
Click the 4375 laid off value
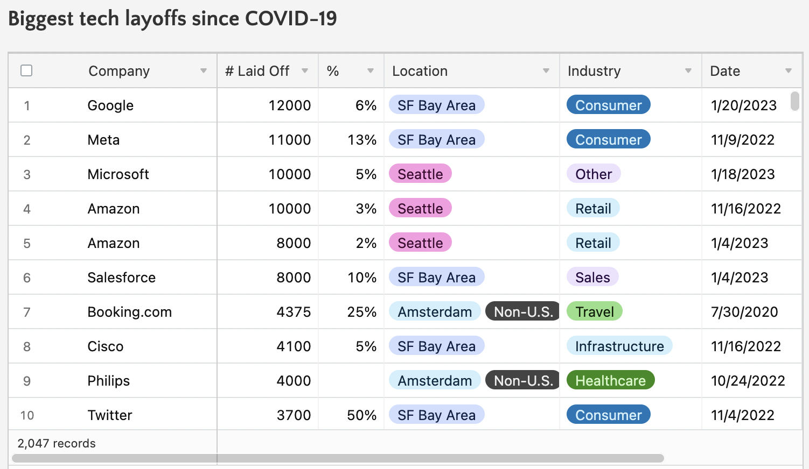[x=294, y=312]
